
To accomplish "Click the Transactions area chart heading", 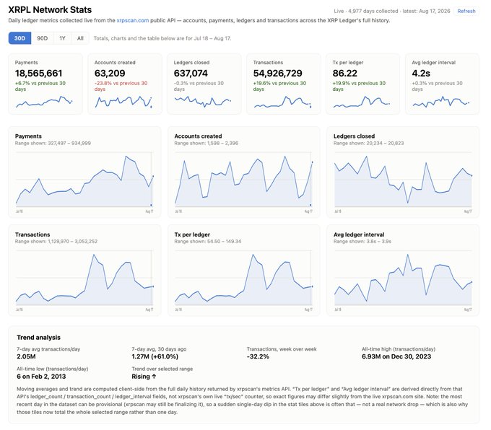I will click(x=32, y=234).
